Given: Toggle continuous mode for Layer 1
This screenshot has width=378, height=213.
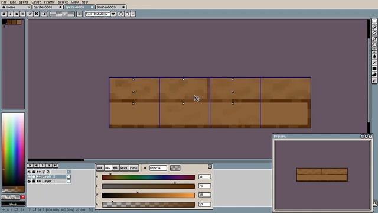Looking at the screenshot, I should (x=38, y=181).
